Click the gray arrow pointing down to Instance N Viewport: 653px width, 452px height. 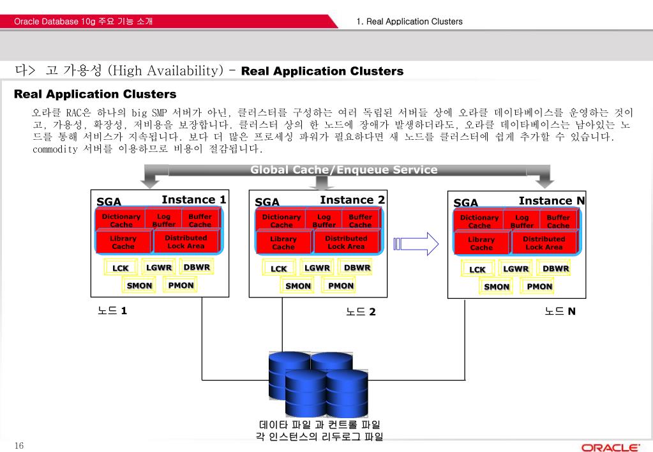tap(544, 177)
